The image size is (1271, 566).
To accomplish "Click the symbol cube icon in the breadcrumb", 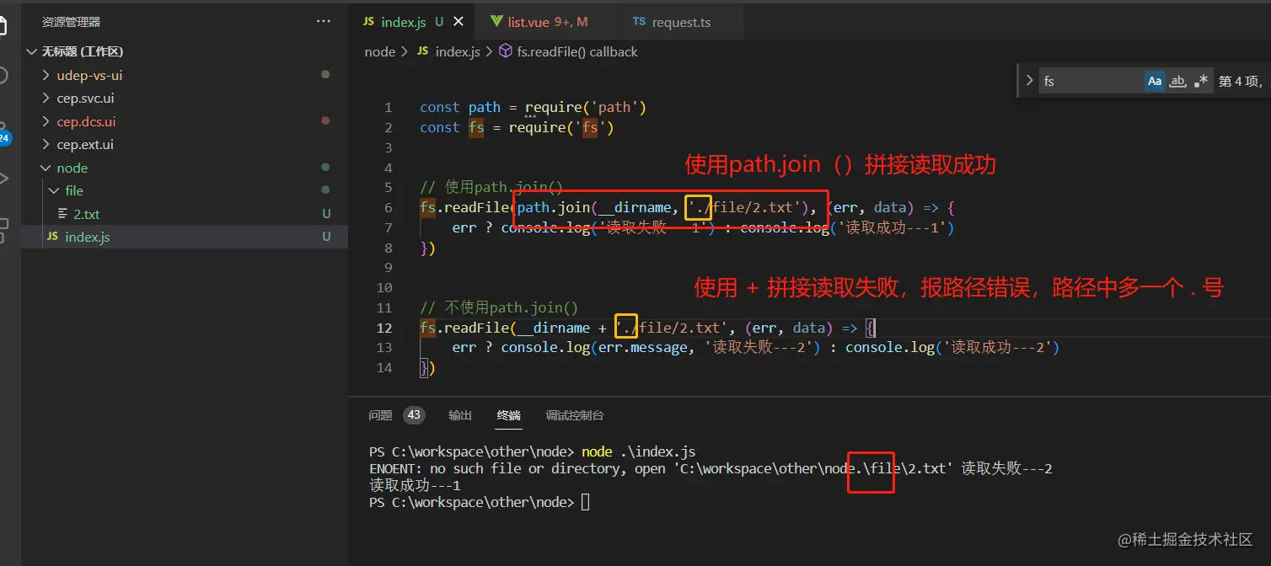I will point(505,51).
